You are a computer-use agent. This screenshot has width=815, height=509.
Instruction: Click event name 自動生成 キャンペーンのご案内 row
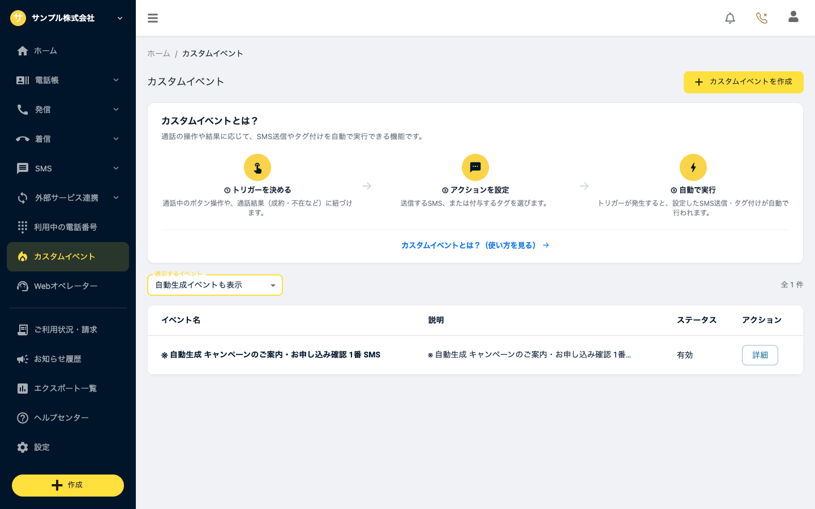point(271,355)
